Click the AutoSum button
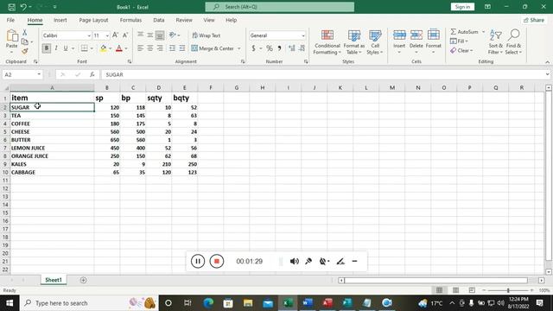The image size is (553, 311). [x=465, y=32]
